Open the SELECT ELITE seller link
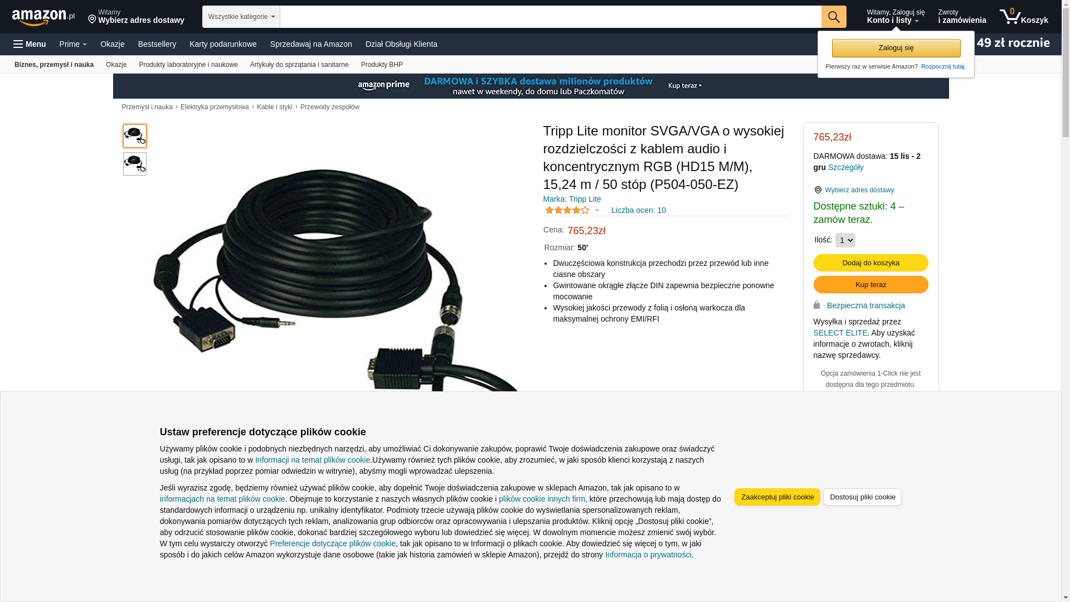This screenshot has width=1070, height=602. pos(840,333)
